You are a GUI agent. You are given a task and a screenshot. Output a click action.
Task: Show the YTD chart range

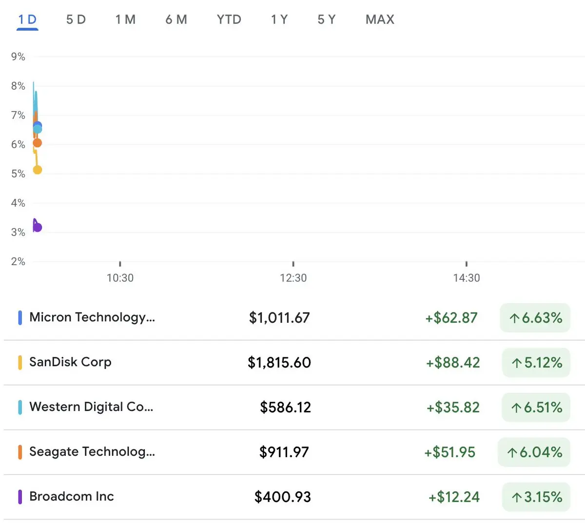coord(229,19)
